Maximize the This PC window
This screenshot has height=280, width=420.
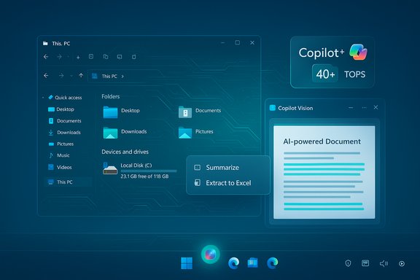tap(237, 42)
